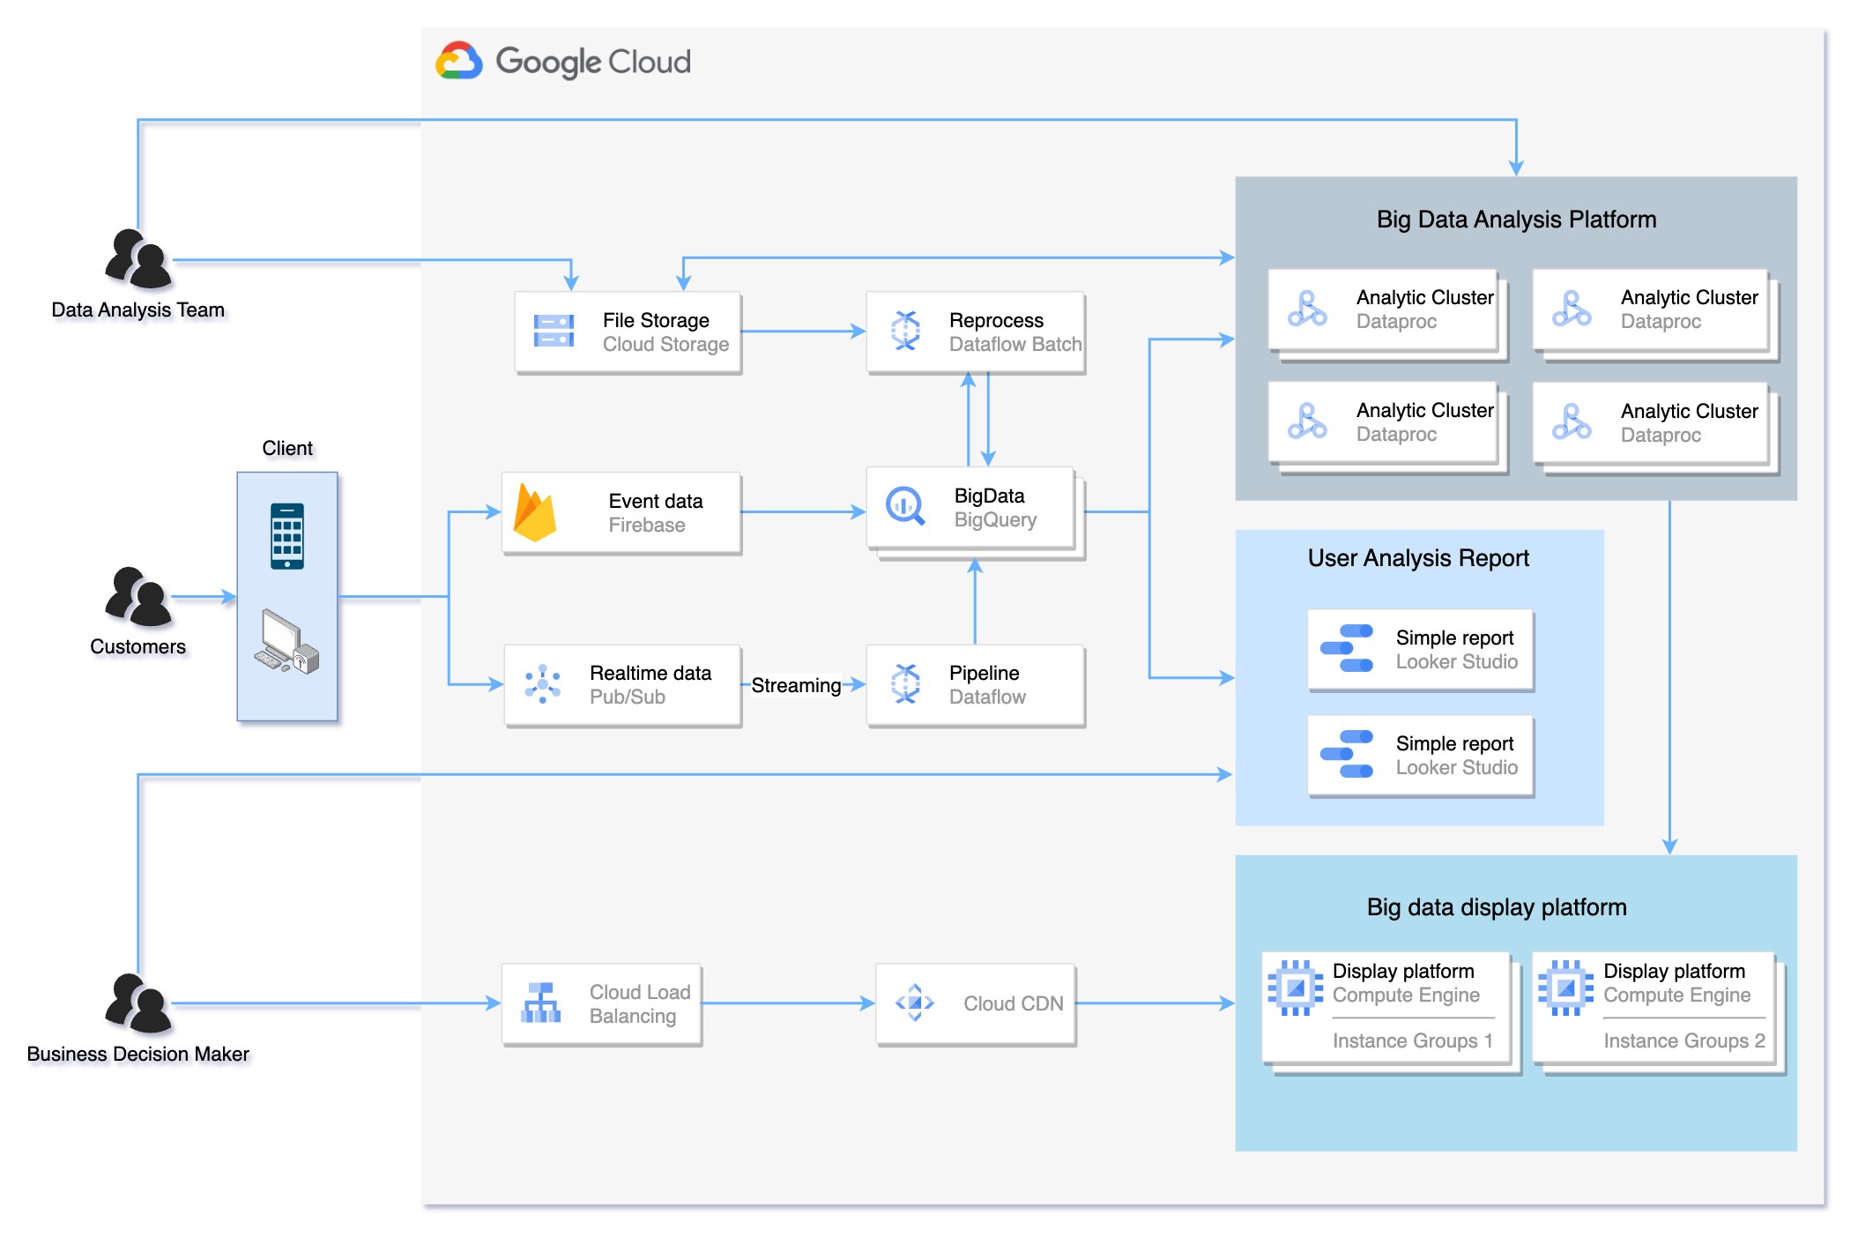Click 'Compute Engine' text above Instance Groups 2
Viewport: 1858px width, 1238px height.
(x=1677, y=995)
